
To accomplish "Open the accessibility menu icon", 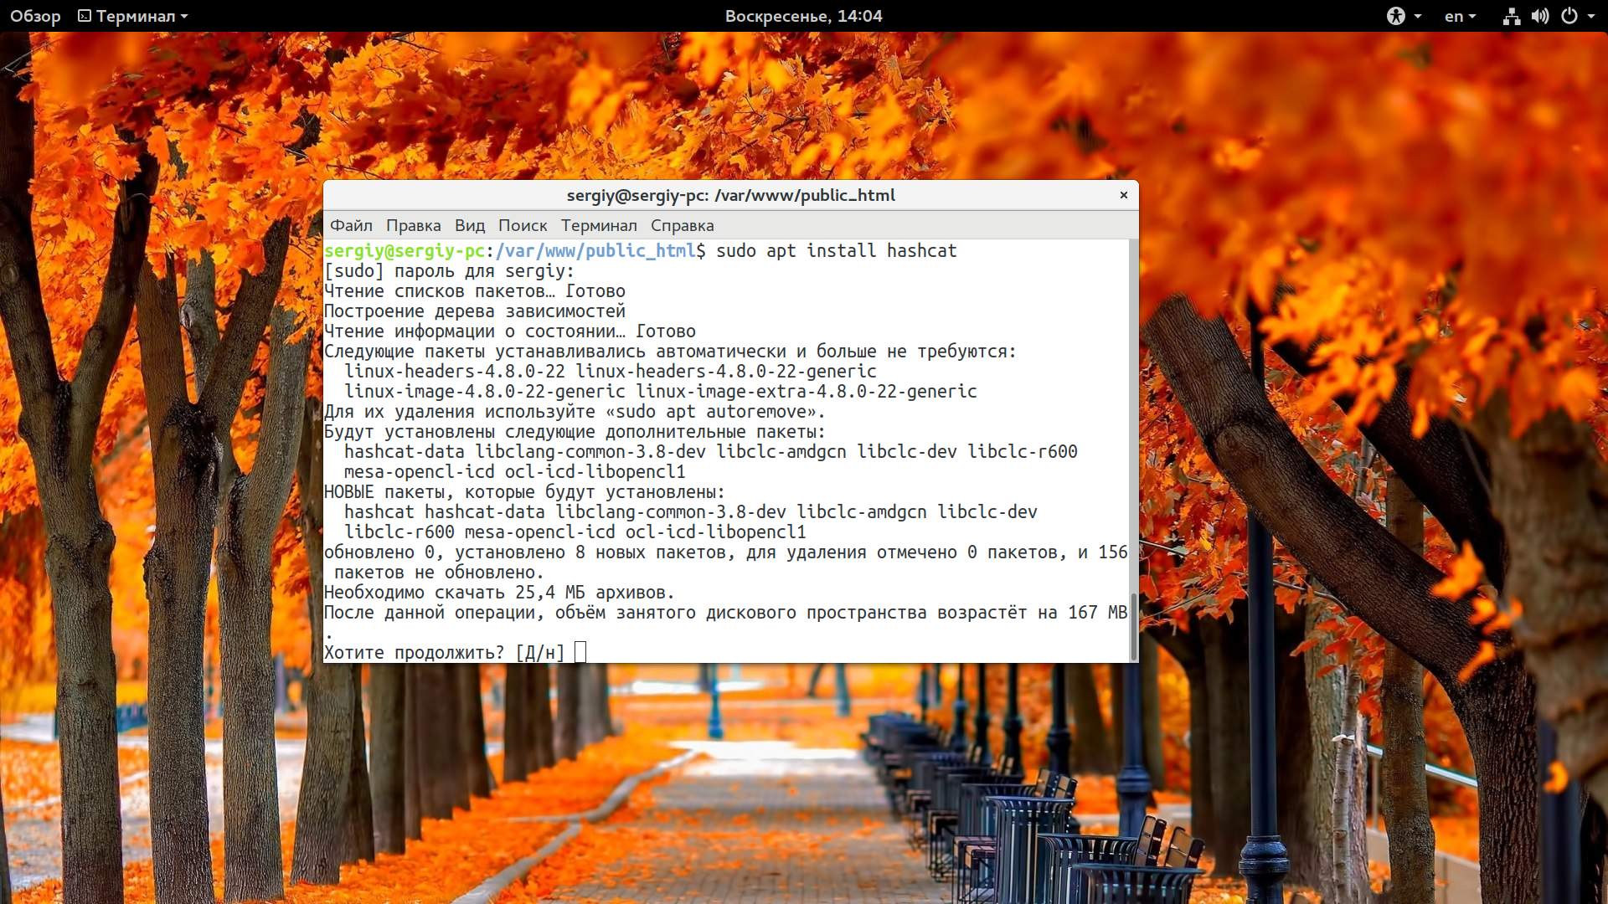I will coord(1395,16).
